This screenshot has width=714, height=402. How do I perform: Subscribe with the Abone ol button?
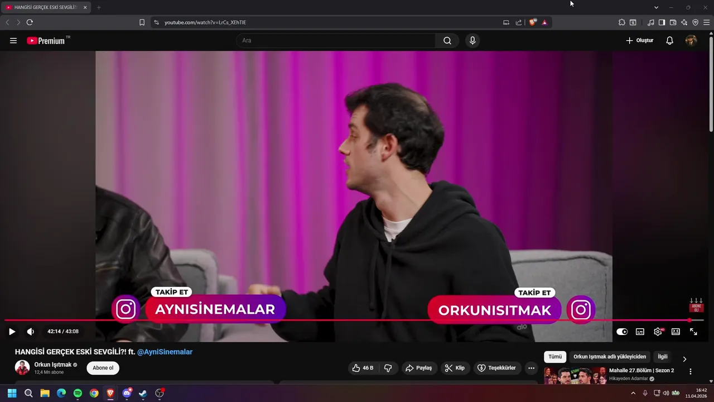point(103,368)
